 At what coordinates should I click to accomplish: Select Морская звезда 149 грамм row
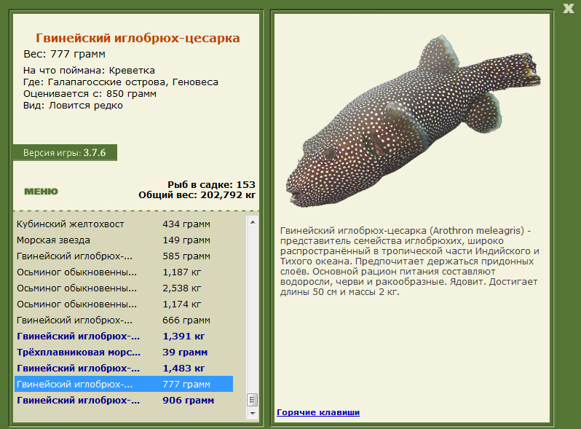[124, 240]
